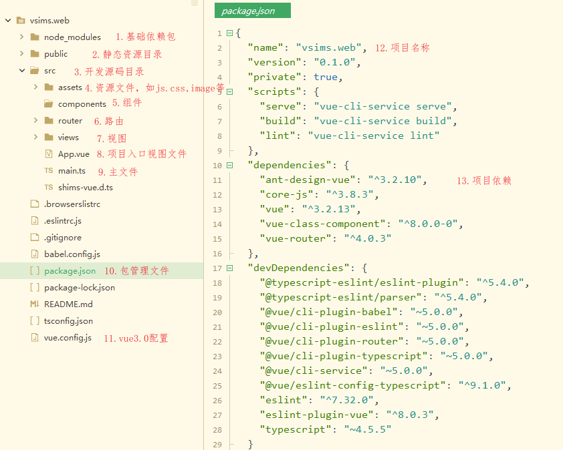Image resolution: width=563 pixels, height=450 pixels.
Task: Open the .gitignore file
Action: pos(63,238)
